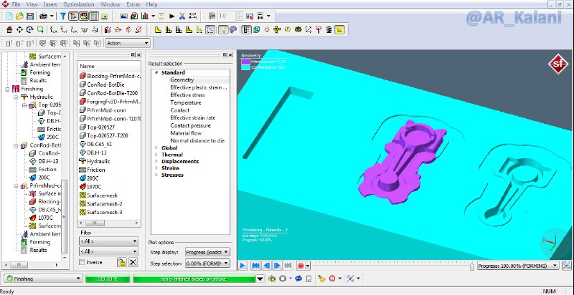Click the picture snapshot icon in toolbar
Image resolution: width=574 pixels, height=295 pixels.
(123, 16)
